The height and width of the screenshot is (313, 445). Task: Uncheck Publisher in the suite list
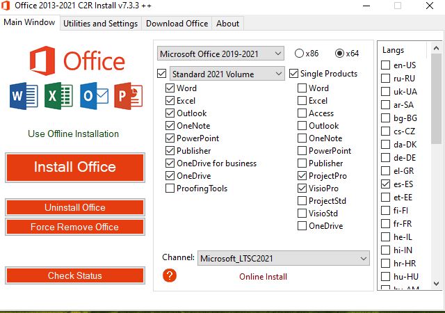(x=170, y=150)
